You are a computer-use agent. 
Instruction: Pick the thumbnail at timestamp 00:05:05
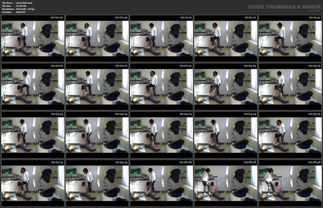[x=290, y=135]
